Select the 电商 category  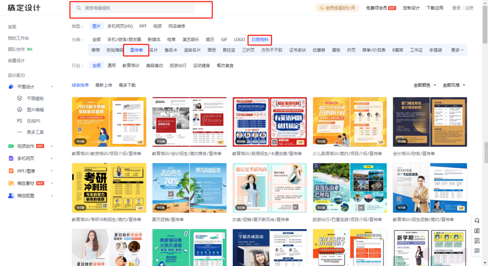(x=171, y=40)
